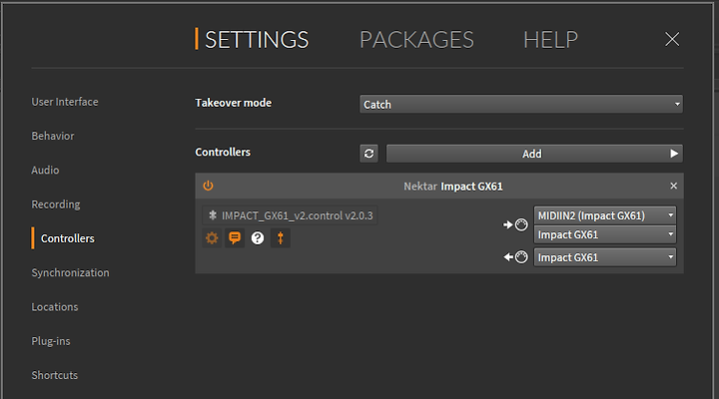Viewport: 719px width, 399px height.
Task: Remove the Nektar Impact GX61 controller
Action: click(674, 186)
